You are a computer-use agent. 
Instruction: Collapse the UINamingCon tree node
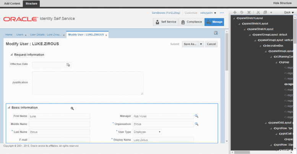point(271,57)
